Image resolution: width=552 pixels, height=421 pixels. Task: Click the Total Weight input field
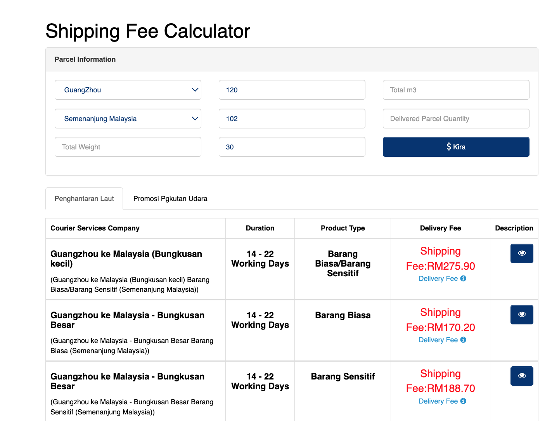click(128, 147)
